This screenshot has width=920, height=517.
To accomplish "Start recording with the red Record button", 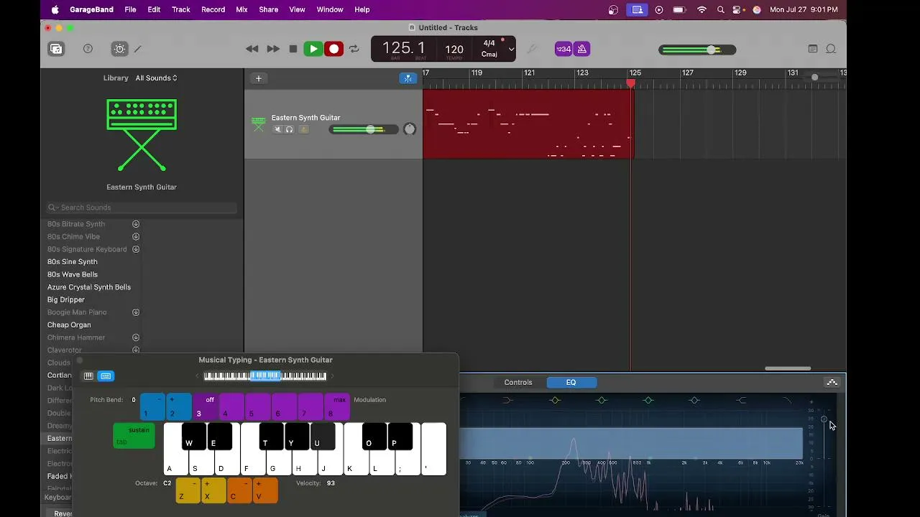I will 333,49.
